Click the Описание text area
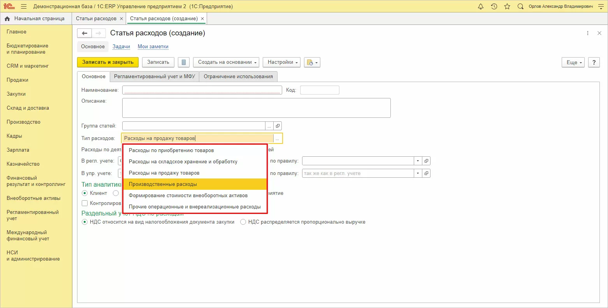The height and width of the screenshot is (308, 608). click(x=257, y=108)
